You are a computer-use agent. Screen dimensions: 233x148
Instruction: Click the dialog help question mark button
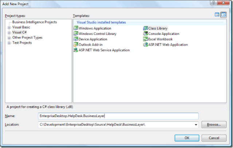click(x=214, y=3)
